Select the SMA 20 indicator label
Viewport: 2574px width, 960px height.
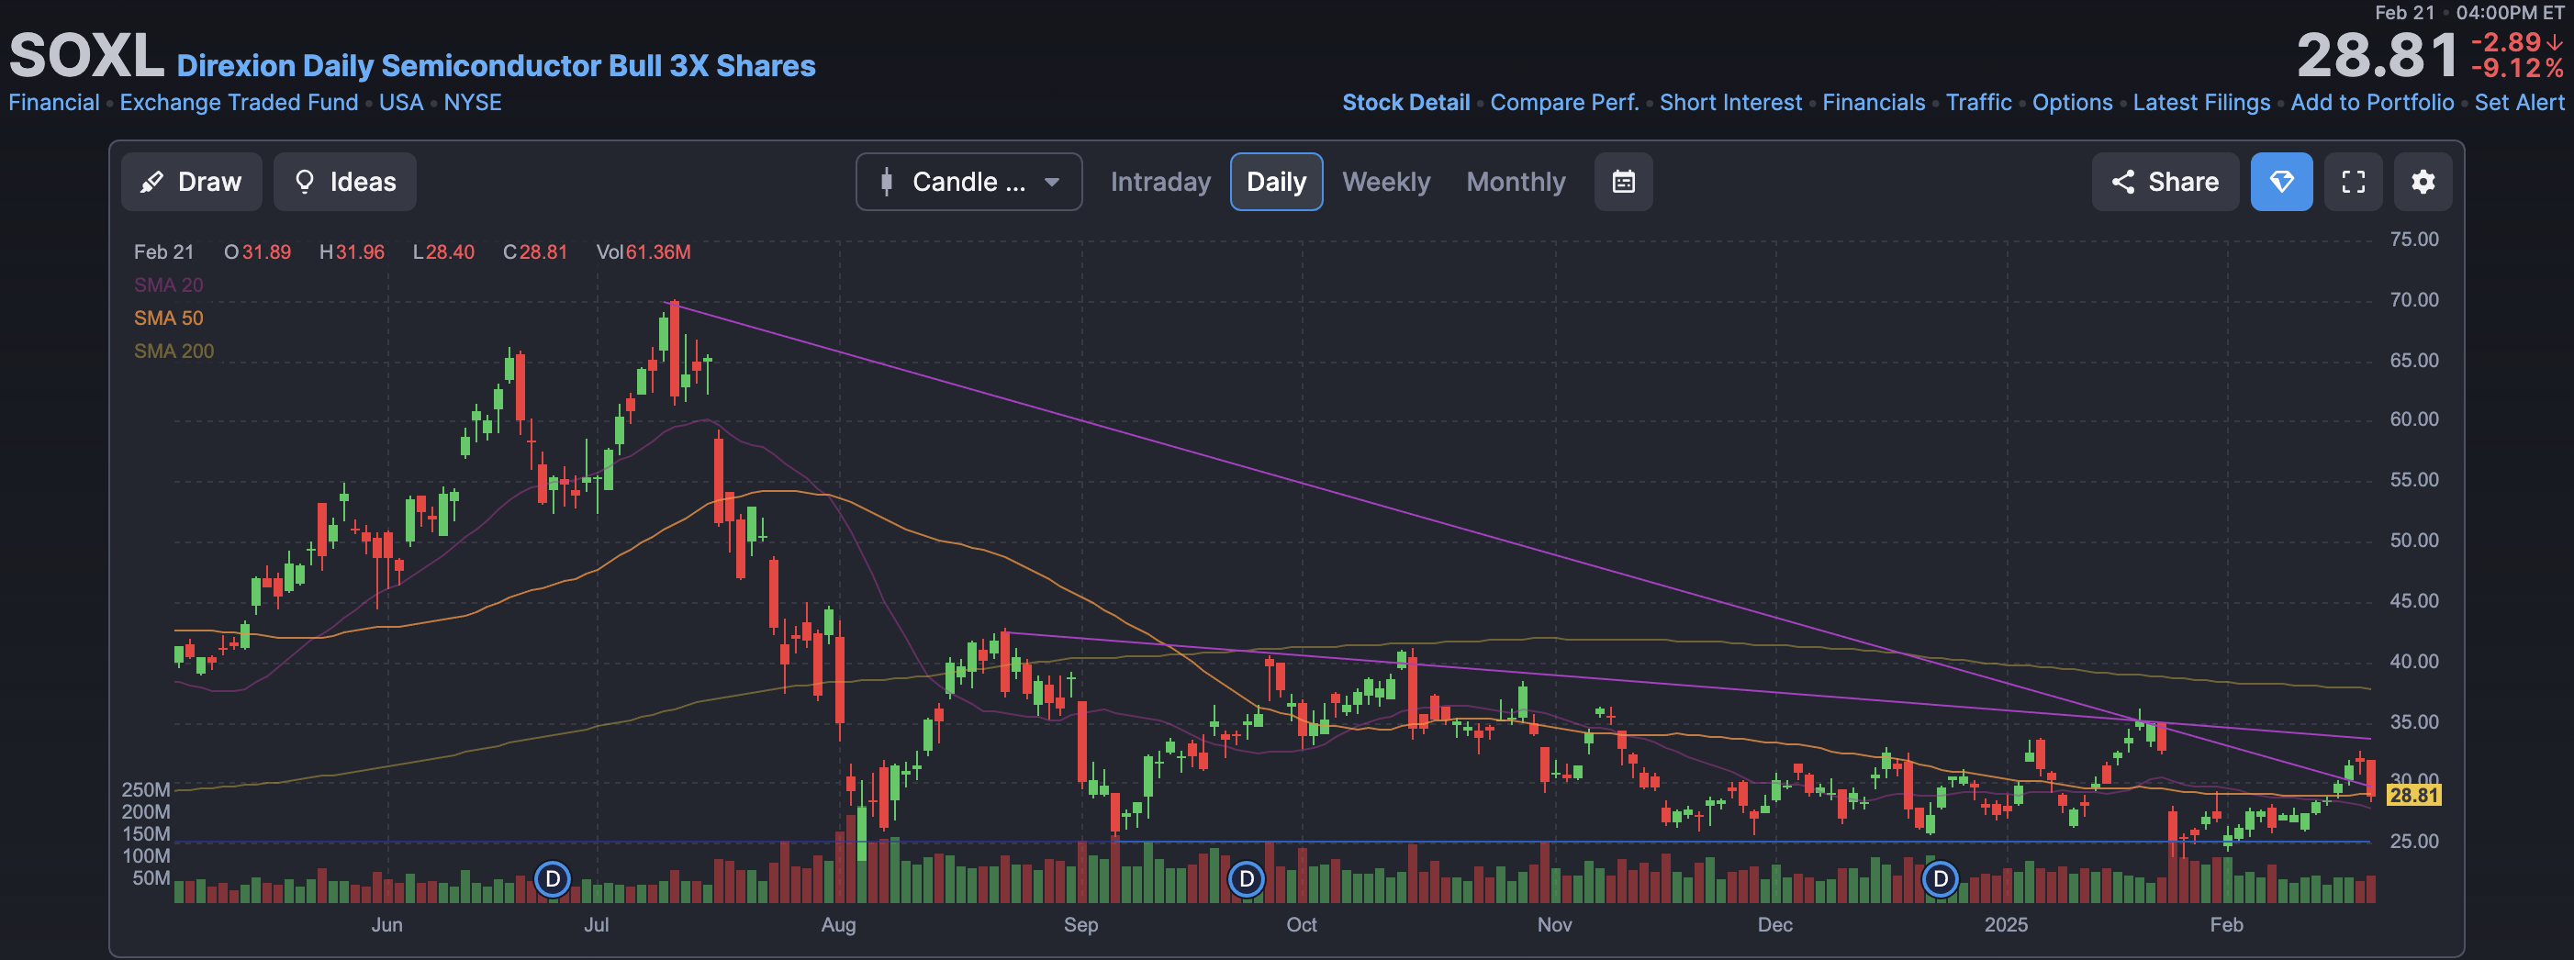coord(168,285)
